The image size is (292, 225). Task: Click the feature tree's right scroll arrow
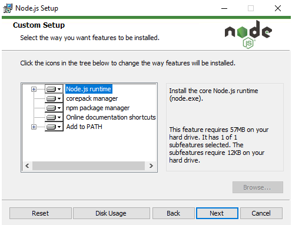point(151,166)
